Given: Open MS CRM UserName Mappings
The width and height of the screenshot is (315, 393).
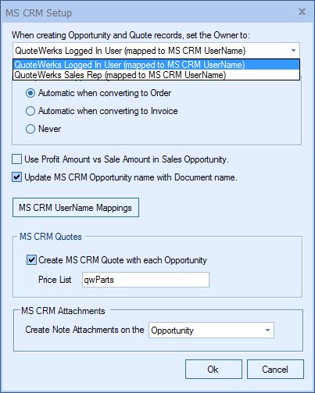Looking at the screenshot, I should [76, 208].
